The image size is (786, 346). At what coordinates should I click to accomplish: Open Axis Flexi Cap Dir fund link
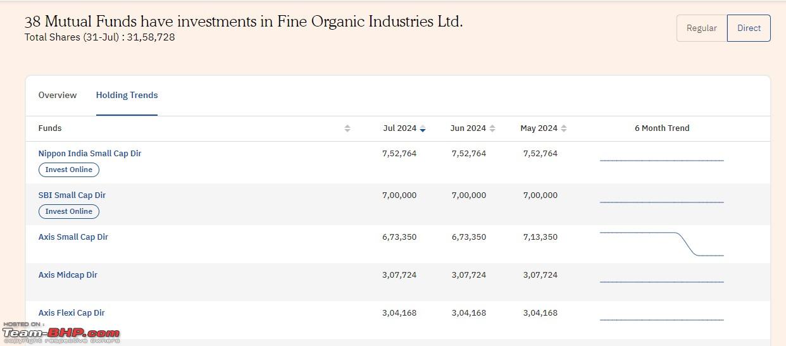click(x=72, y=313)
